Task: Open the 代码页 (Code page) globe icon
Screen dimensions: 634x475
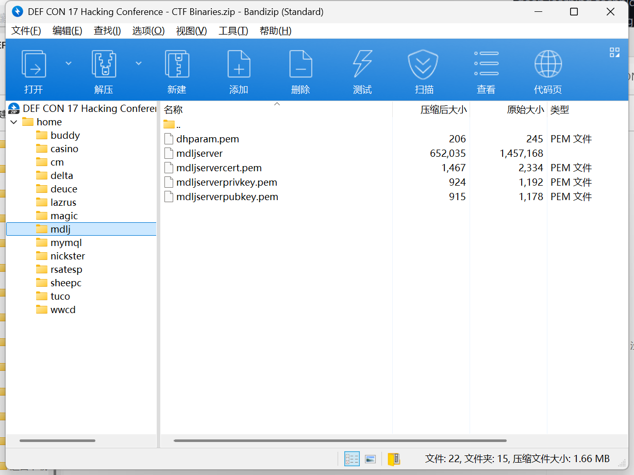Action: 547,64
